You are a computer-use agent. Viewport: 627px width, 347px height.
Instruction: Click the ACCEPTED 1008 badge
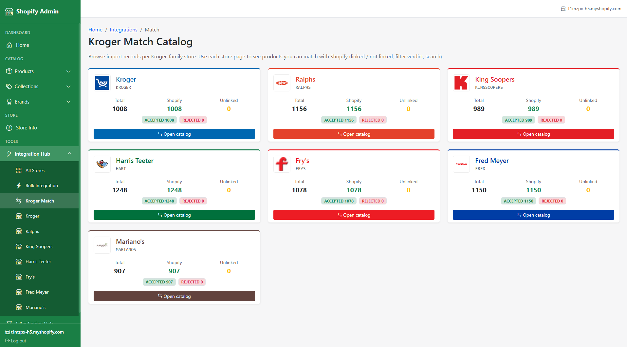159,120
